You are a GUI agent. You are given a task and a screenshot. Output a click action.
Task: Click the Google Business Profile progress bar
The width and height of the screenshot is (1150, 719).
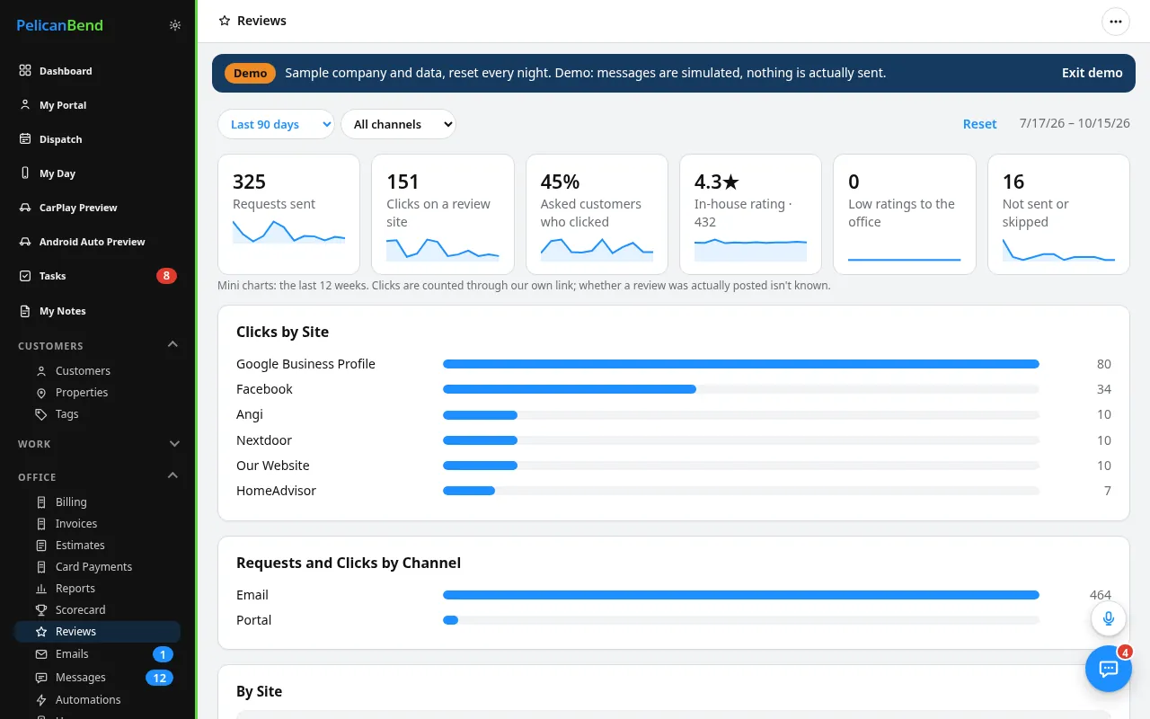(741, 364)
